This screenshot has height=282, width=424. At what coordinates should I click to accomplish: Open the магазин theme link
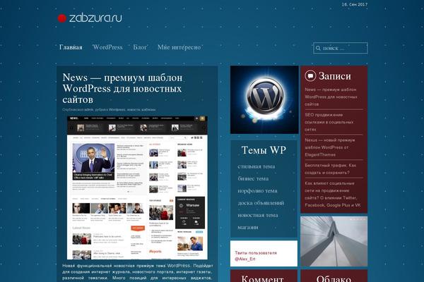pyautogui.click(x=248, y=227)
